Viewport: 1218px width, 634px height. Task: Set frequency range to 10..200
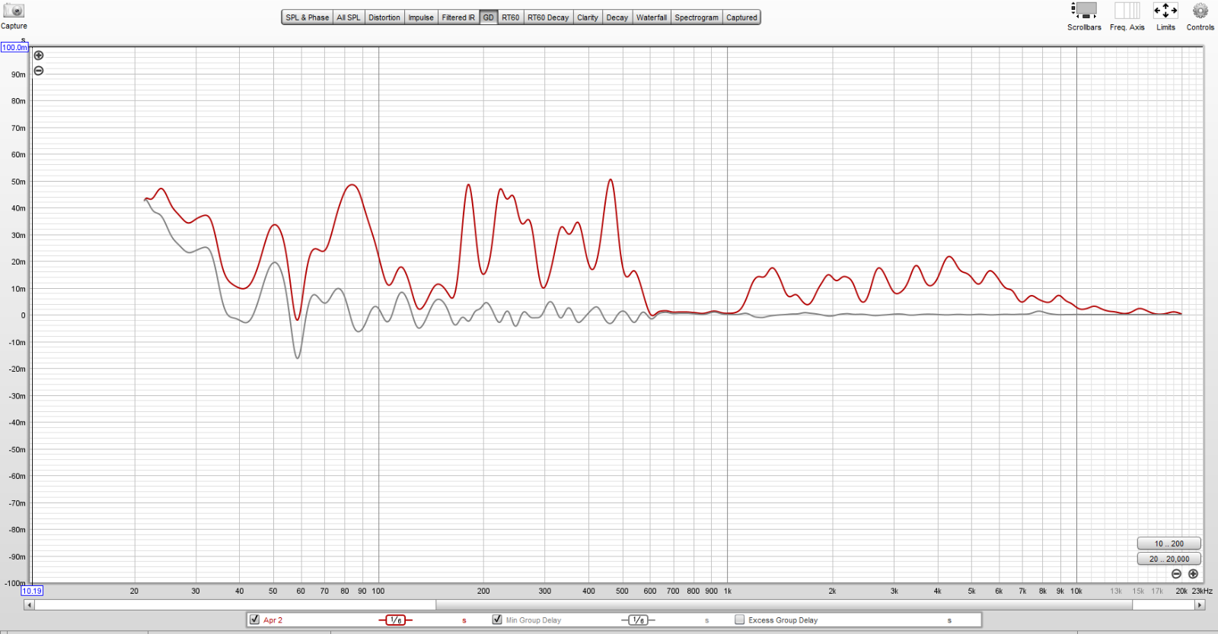point(1169,544)
